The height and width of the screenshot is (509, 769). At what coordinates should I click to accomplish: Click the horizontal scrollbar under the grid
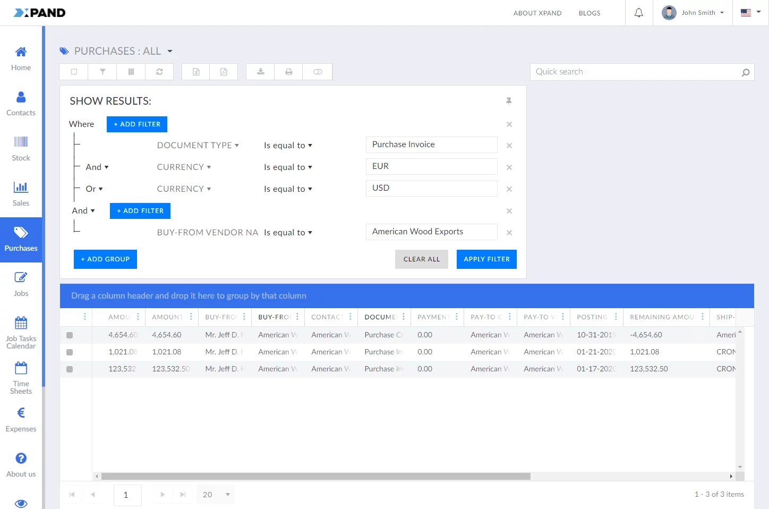point(316,477)
